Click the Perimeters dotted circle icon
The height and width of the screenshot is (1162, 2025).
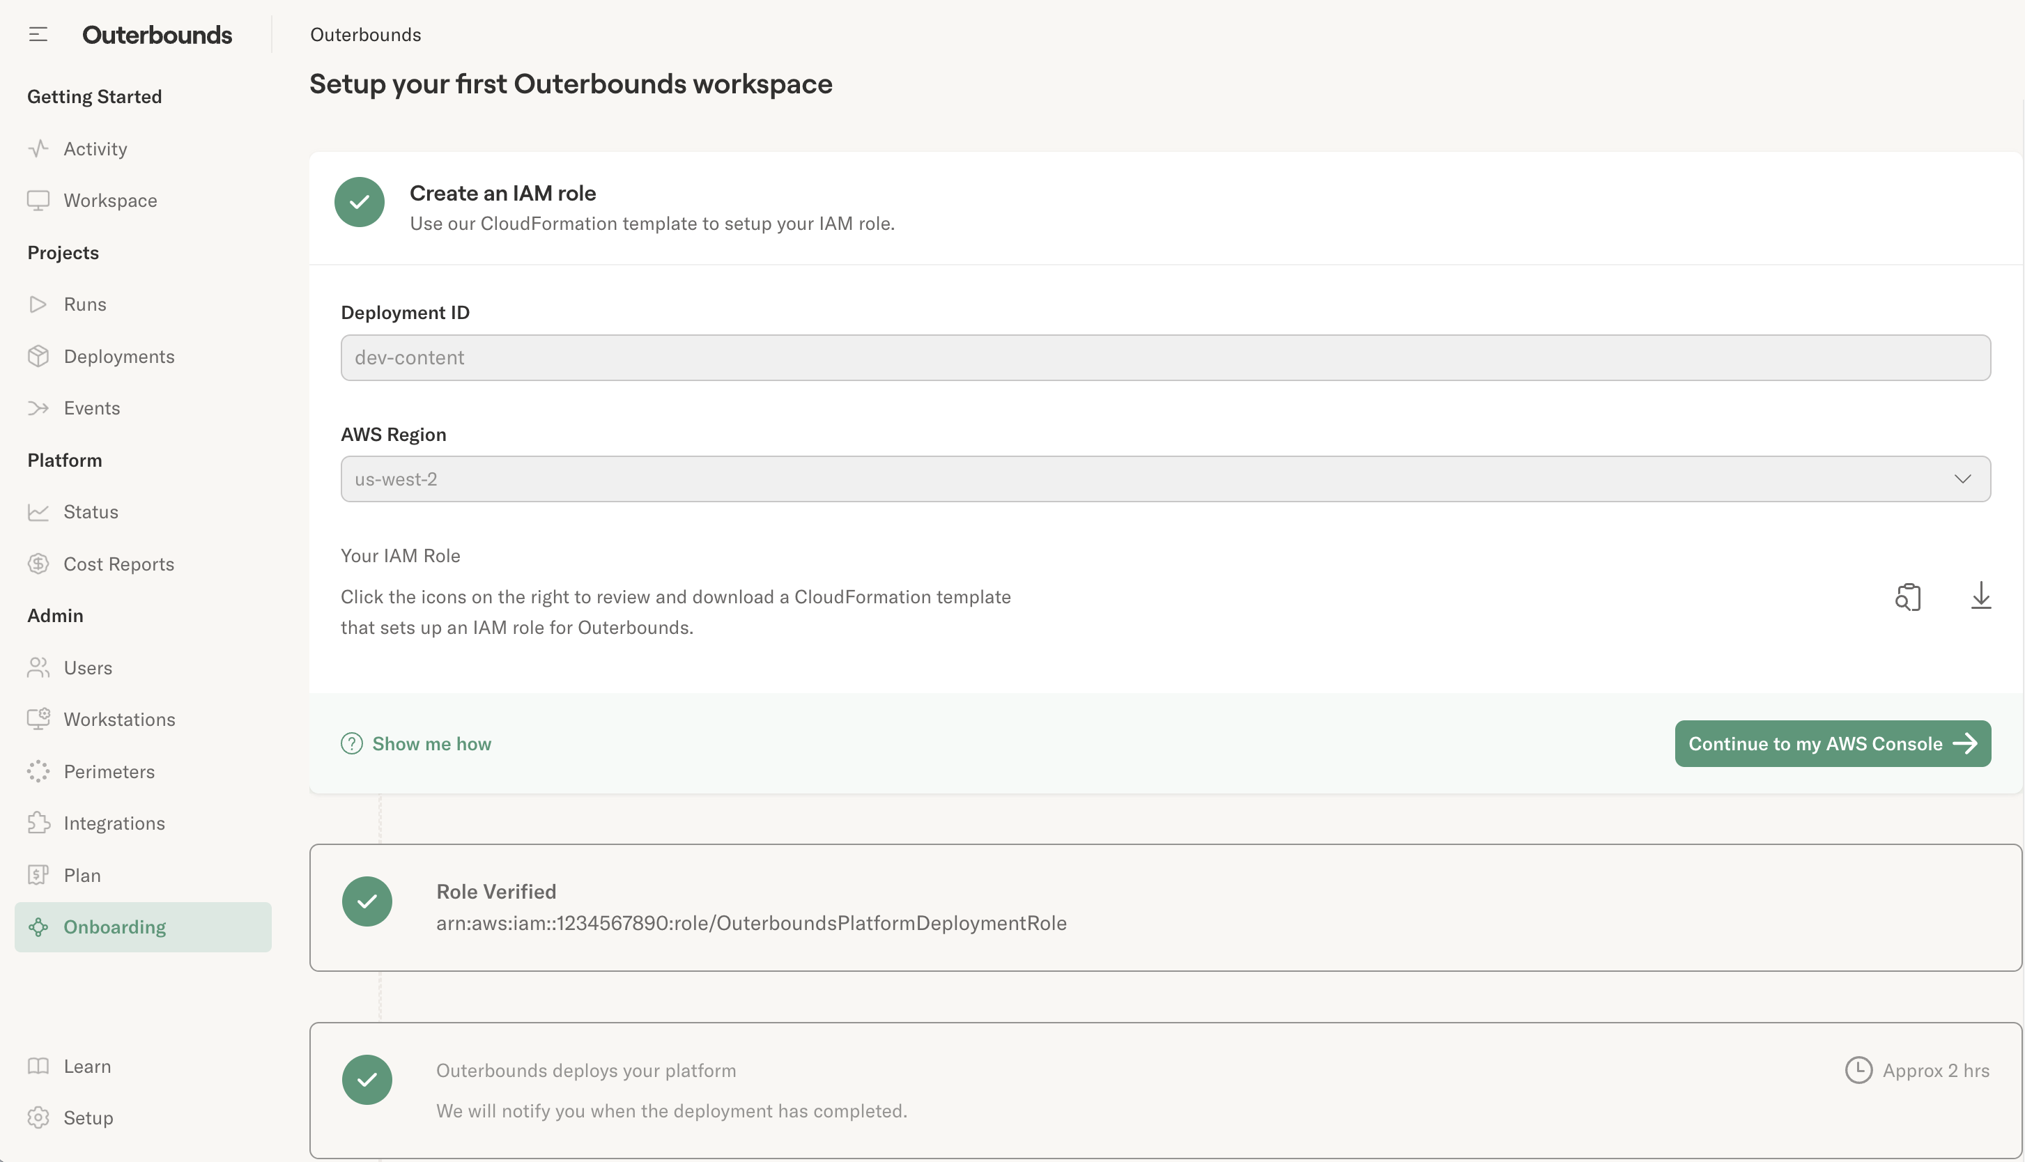pos(38,771)
